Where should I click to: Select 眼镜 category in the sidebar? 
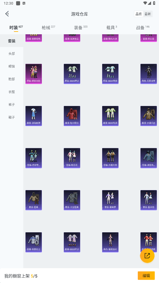12,66
